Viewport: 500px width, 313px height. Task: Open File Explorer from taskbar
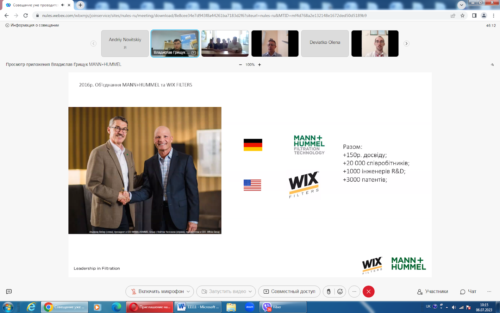231,307
